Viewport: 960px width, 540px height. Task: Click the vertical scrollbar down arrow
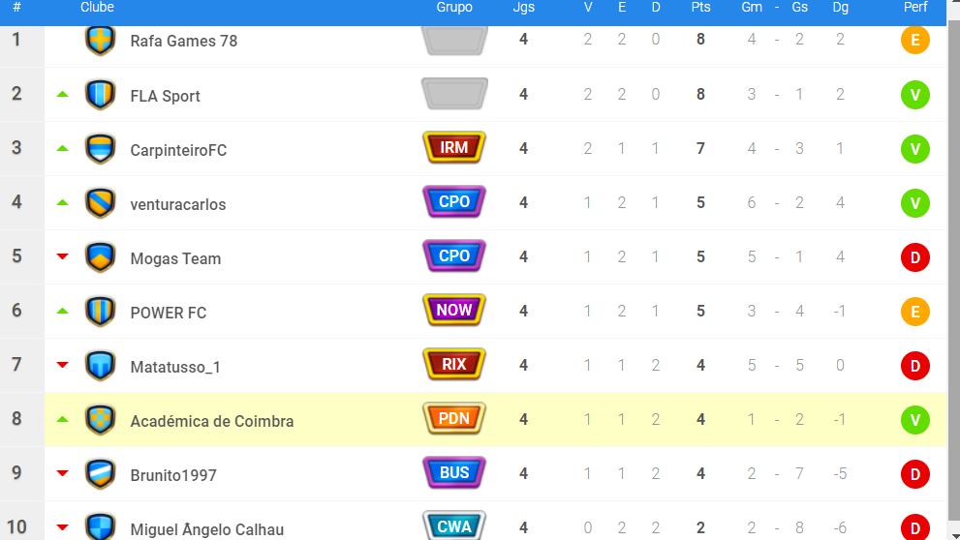coord(954,535)
